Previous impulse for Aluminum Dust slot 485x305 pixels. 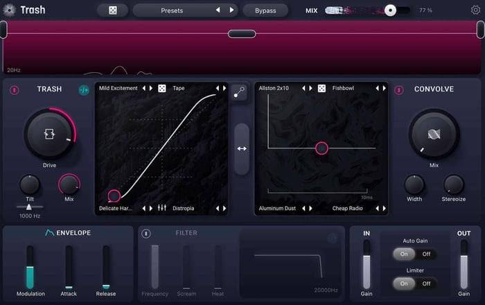tap(303, 208)
